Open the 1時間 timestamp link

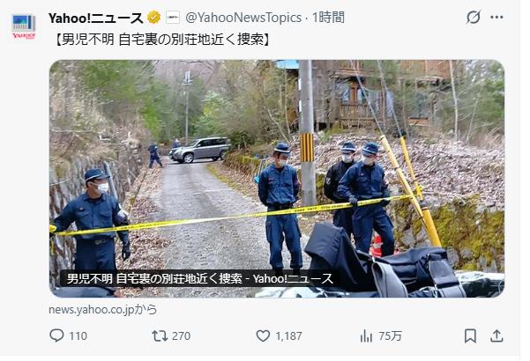(x=328, y=18)
